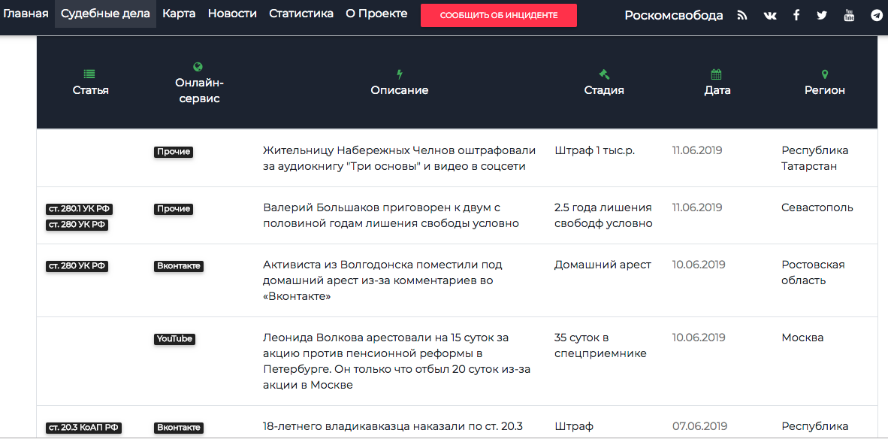
Task: Select the Республика Татарстан region cell
Action: (x=815, y=158)
